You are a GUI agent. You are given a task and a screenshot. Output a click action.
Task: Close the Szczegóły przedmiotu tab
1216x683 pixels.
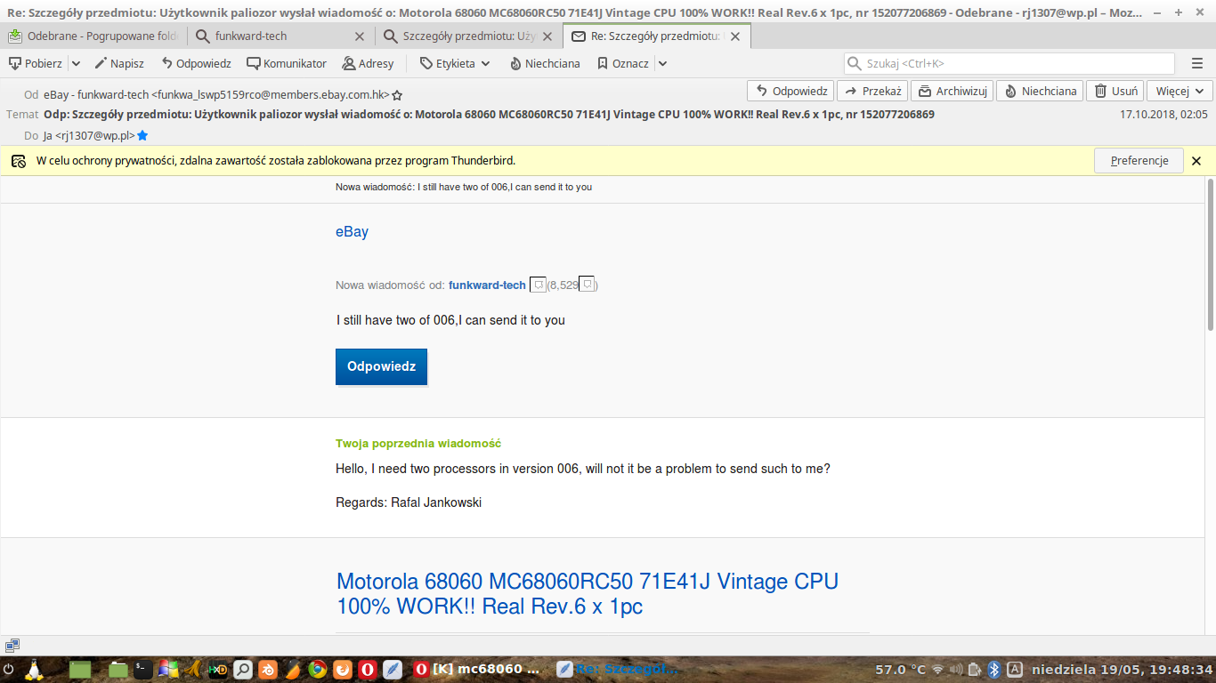coord(547,36)
